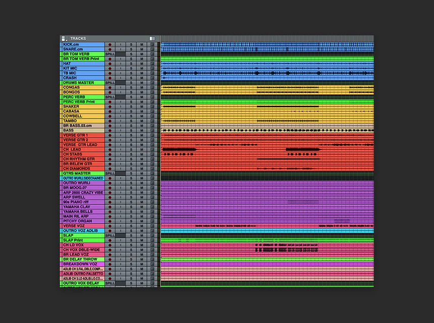Click the first TAMBO audio clip

pyautogui.click(x=179, y=121)
